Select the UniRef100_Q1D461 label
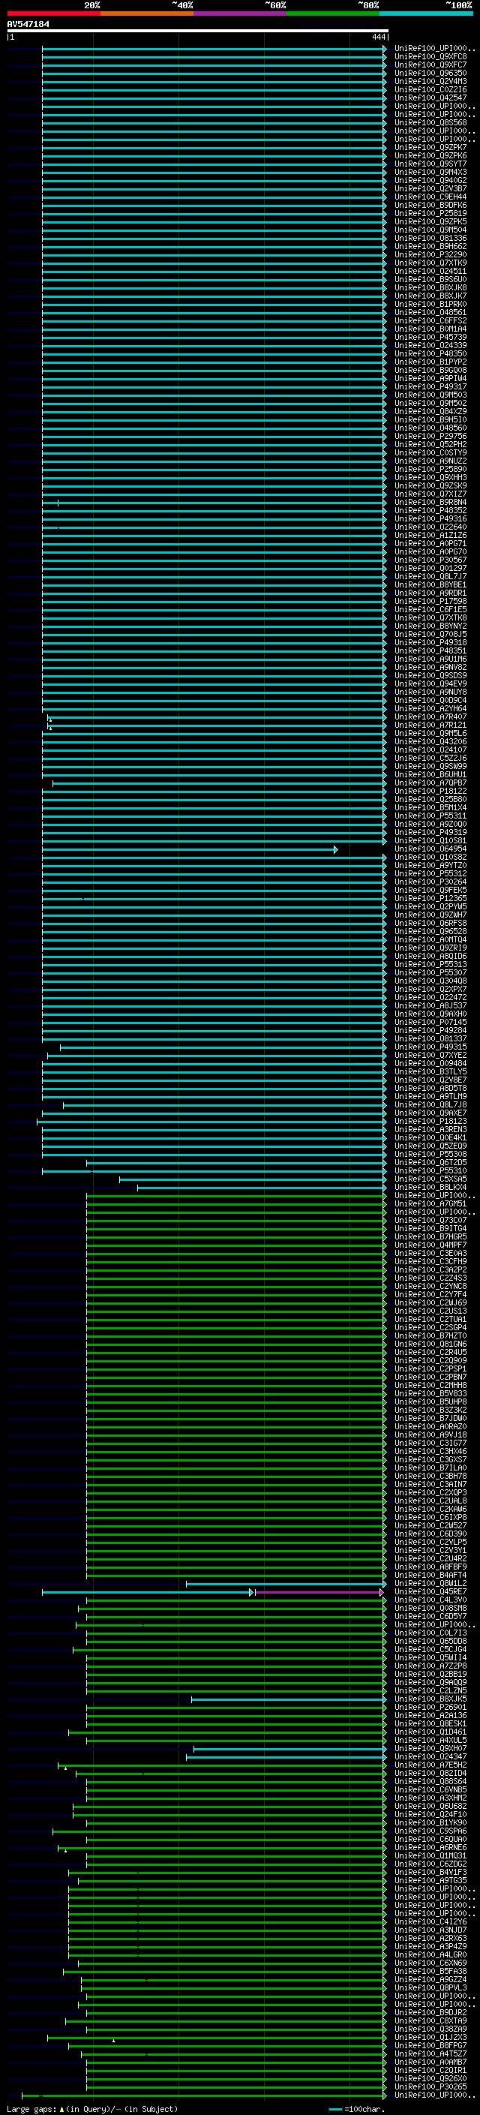This screenshot has width=480, height=2115. coord(430,1732)
